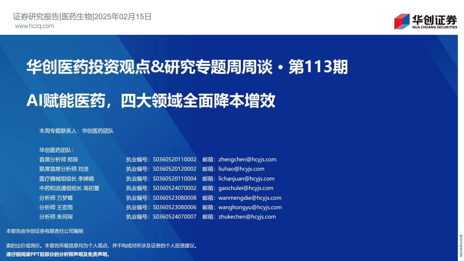Open the wanmengdie@hcyjs.com email link
Screen dimensions: 464x261
pos(250,198)
